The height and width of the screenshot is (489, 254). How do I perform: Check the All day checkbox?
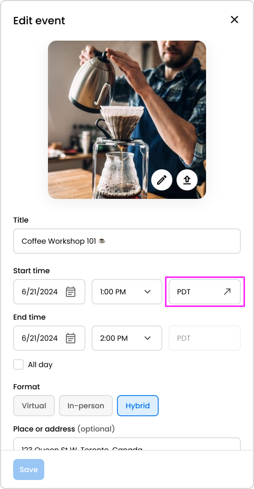coord(18,365)
